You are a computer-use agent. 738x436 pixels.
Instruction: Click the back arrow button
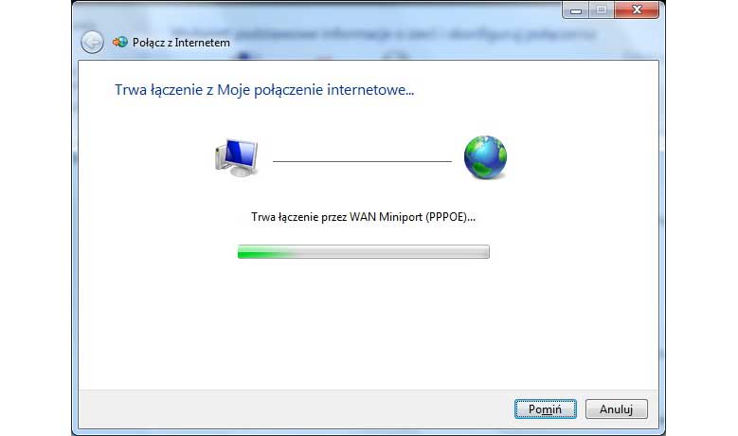(x=92, y=43)
